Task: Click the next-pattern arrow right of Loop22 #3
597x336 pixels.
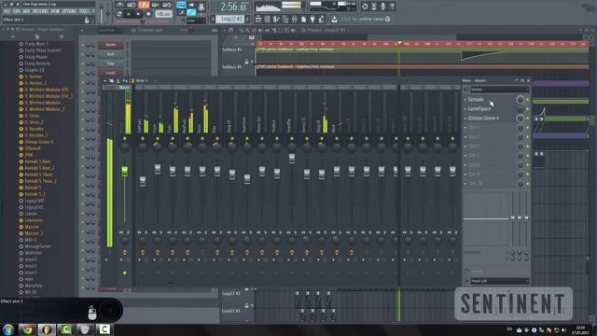Action: tap(247, 19)
